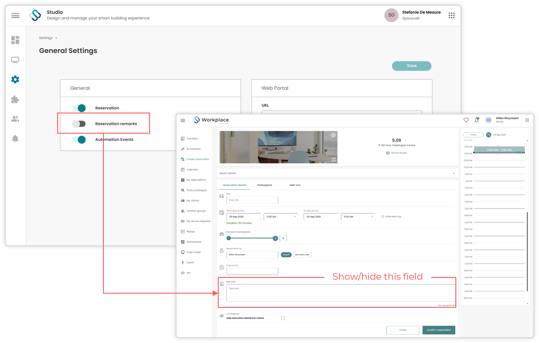Open the users icon in Studio sidebar
The height and width of the screenshot is (343, 539).
(x=15, y=119)
